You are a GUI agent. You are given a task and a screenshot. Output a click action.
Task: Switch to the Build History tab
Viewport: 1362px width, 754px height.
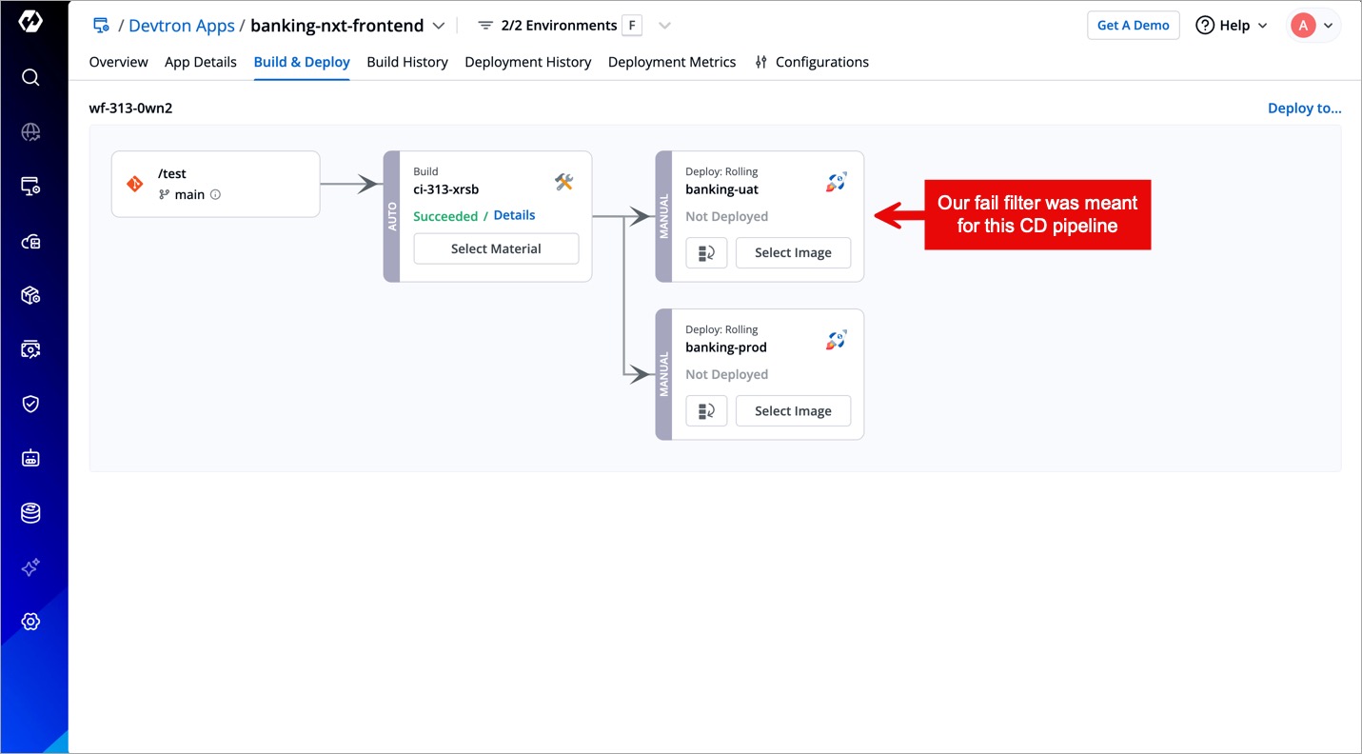407,62
